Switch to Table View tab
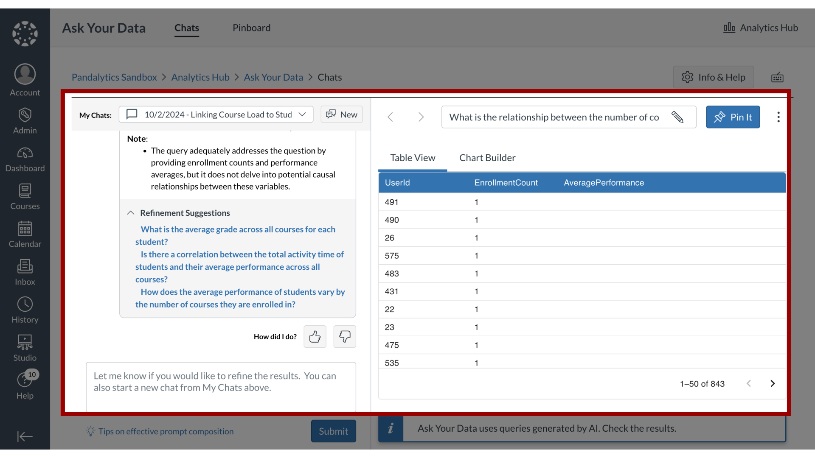The width and height of the screenshot is (815, 458). (x=413, y=157)
